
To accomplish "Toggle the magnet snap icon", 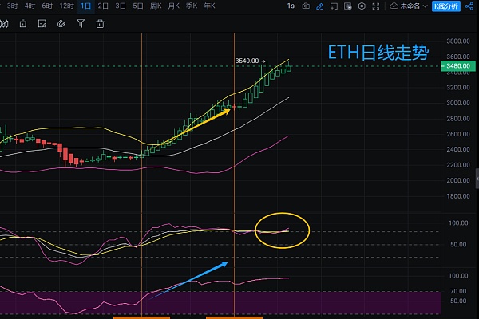I will [x=61, y=24].
